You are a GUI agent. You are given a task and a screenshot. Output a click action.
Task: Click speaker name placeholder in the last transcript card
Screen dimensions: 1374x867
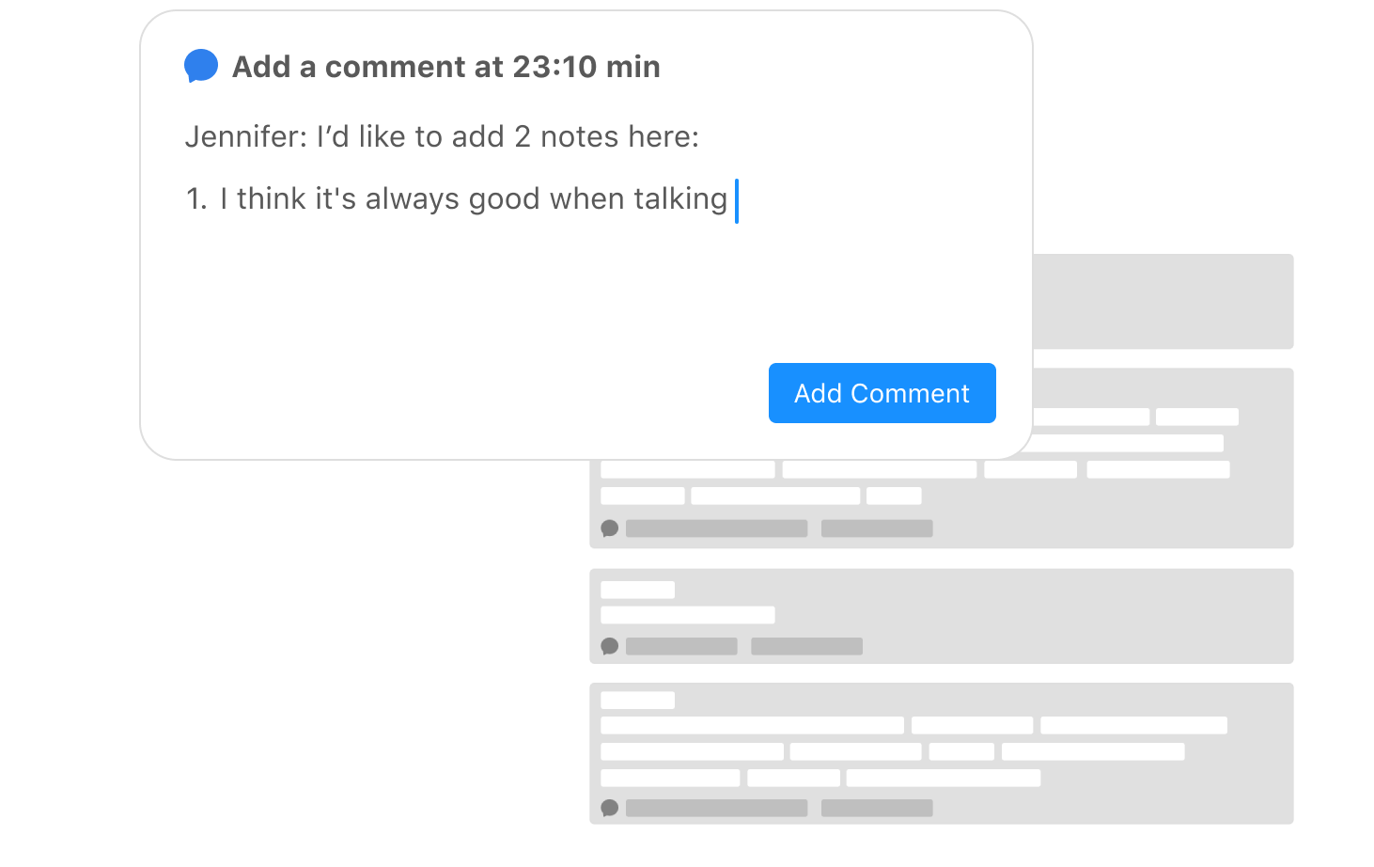tap(638, 700)
